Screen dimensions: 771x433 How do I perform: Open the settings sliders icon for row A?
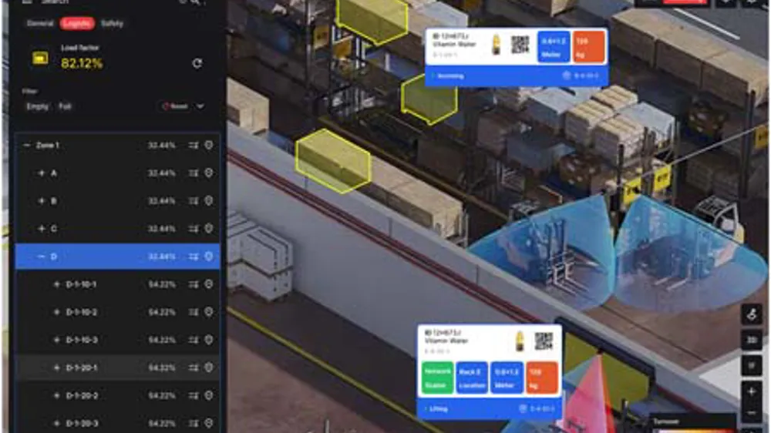click(194, 173)
